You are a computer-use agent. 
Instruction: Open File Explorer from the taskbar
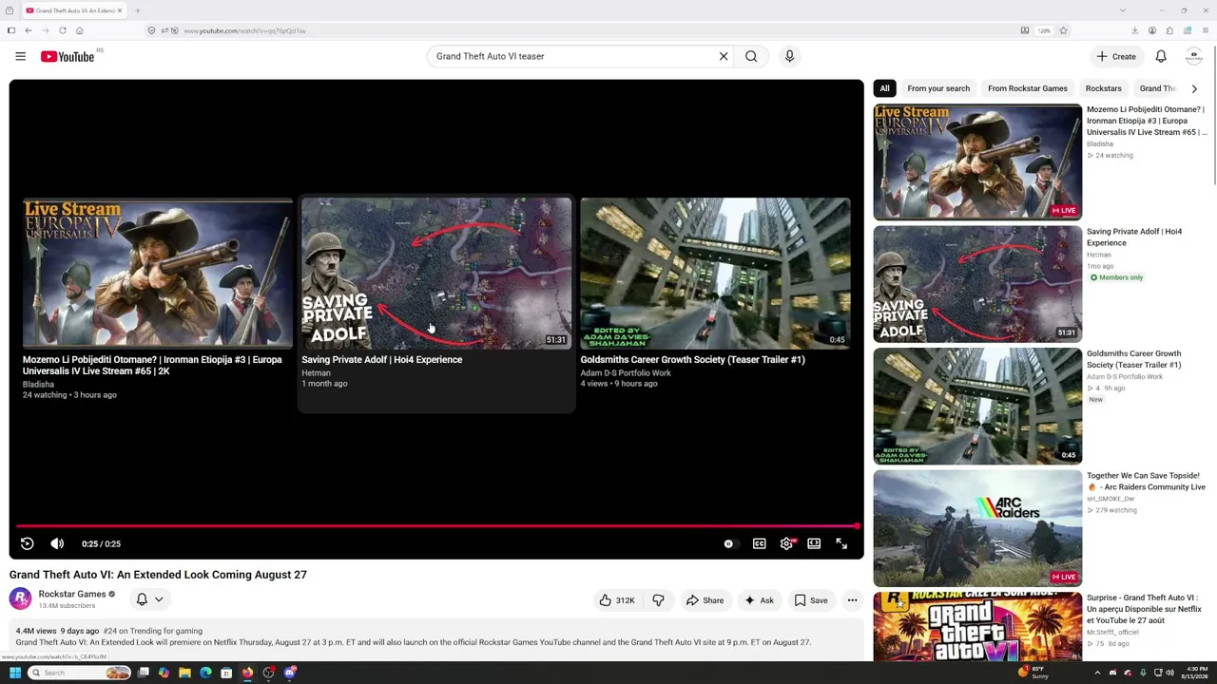pyautogui.click(x=184, y=673)
